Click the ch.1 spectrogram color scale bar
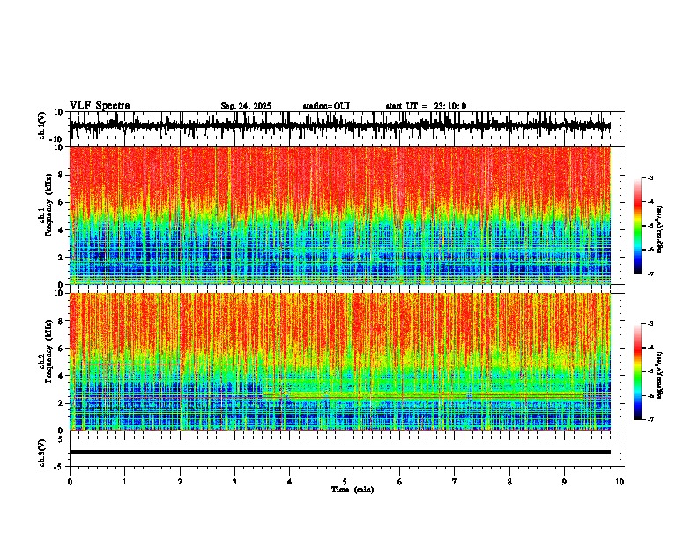 click(x=638, y=226)
